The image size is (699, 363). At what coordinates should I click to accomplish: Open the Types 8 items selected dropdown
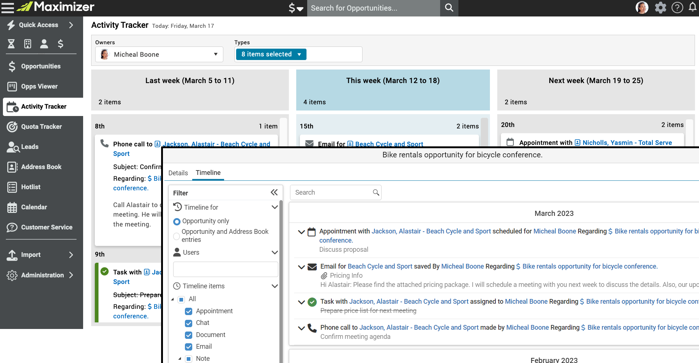pos(271,54)
